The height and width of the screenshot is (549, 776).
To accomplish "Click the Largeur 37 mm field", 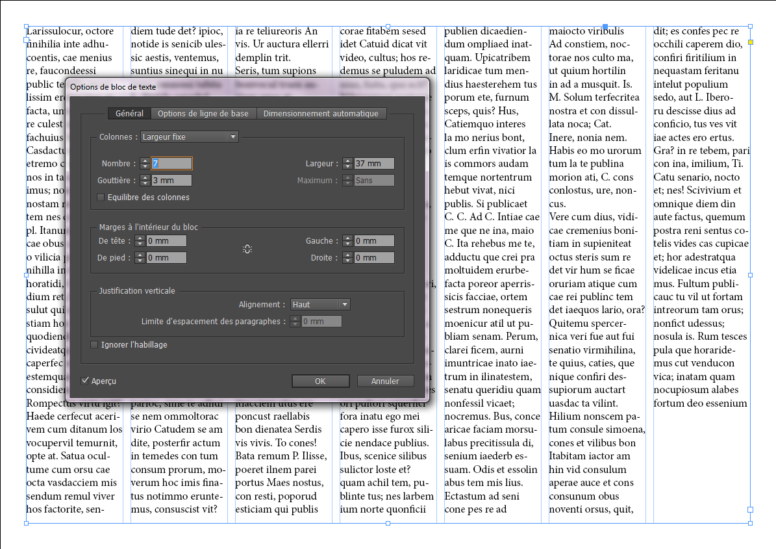I will coord(374,163).
